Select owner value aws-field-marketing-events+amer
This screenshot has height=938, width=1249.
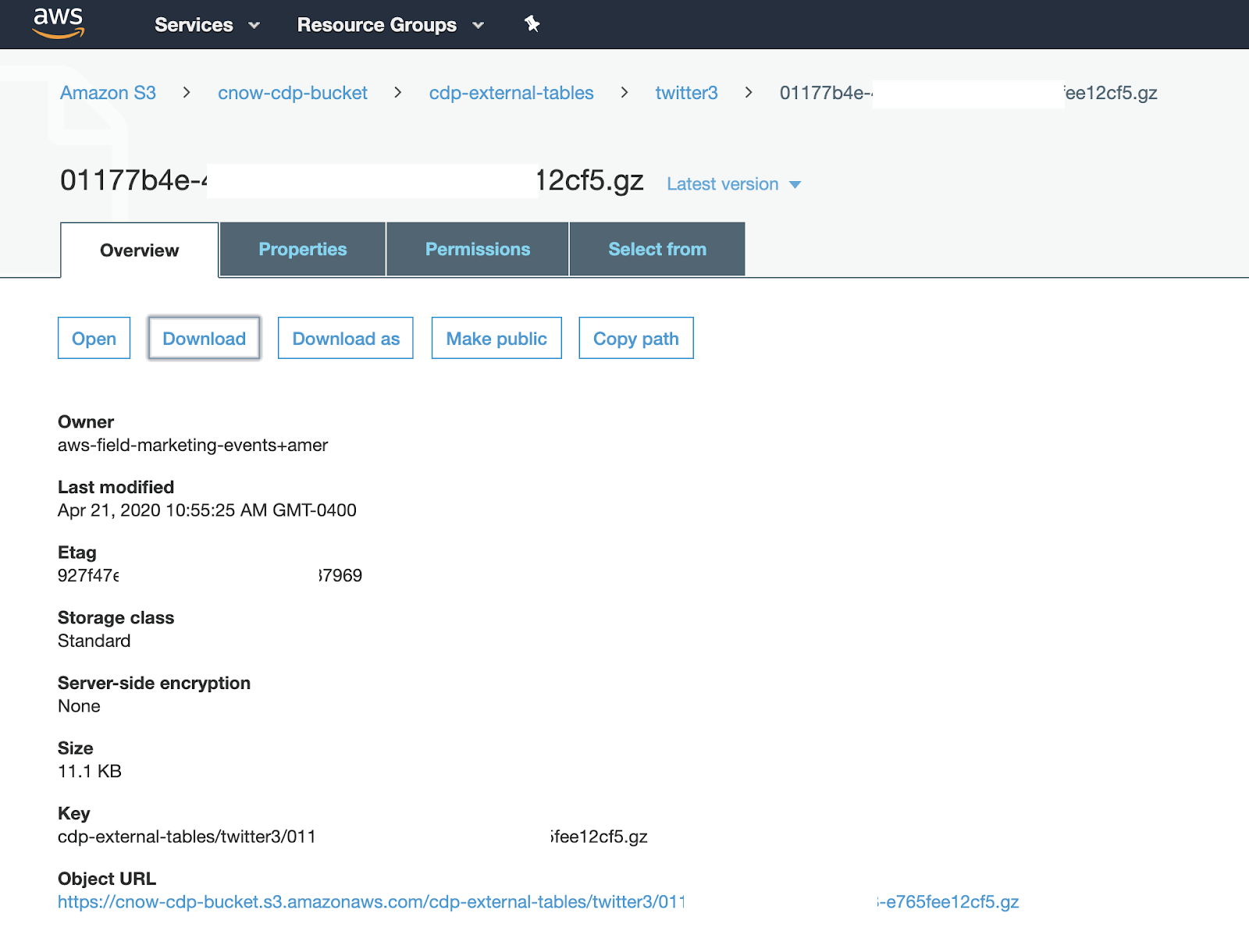(x=193, y=445)
